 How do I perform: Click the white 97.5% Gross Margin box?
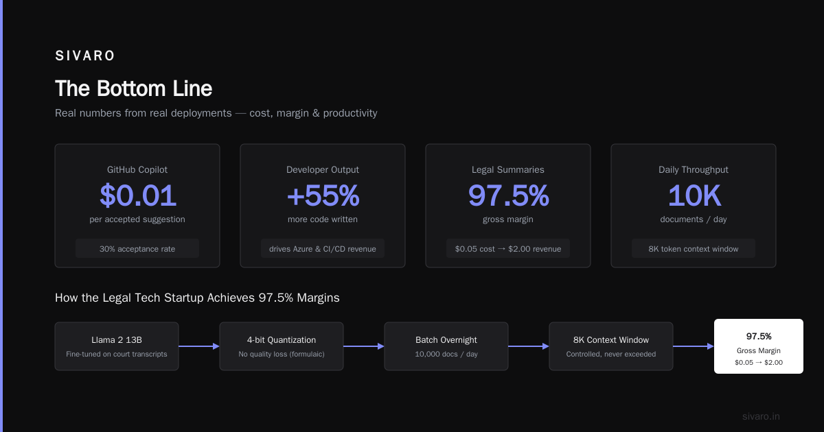[x=759, y=346]
